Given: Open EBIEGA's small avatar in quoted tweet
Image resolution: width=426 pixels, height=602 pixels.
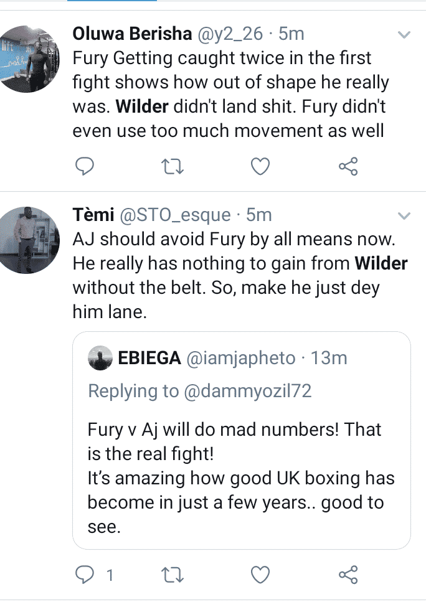Looking at the screenshot, I should [100, 358].
